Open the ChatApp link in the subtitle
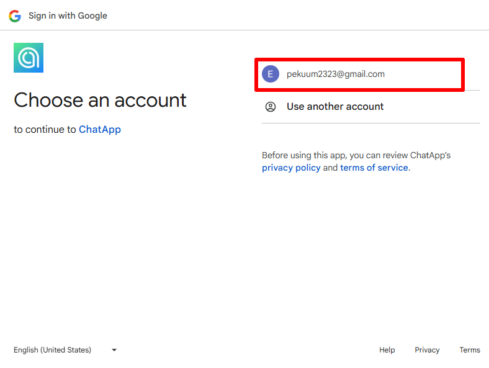This screenshot has width=489, height=368. [99, 130]
